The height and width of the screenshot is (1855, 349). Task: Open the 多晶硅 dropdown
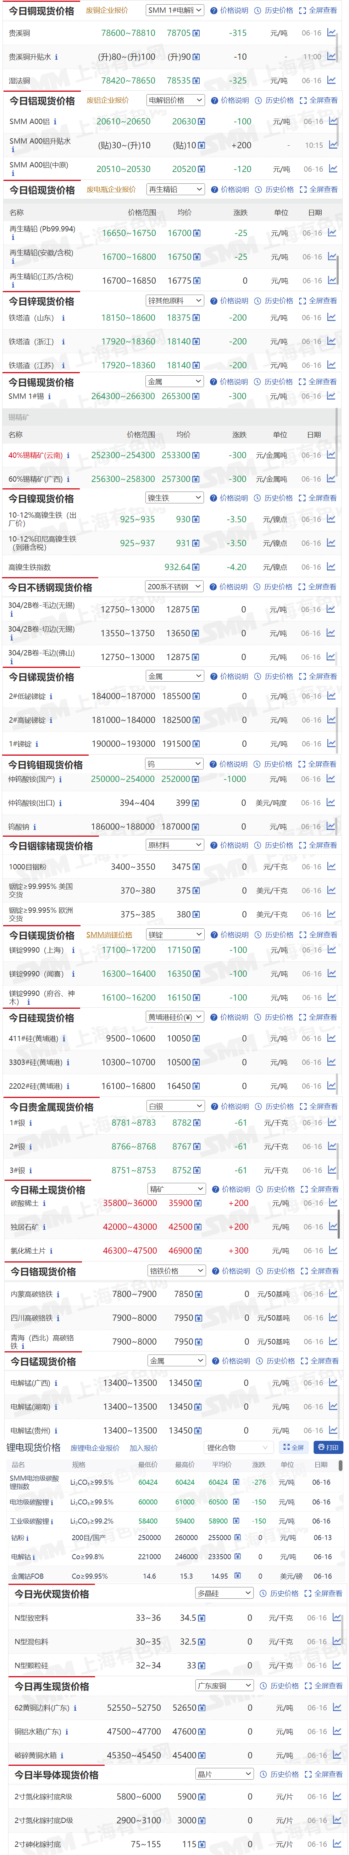point(225,1594)
